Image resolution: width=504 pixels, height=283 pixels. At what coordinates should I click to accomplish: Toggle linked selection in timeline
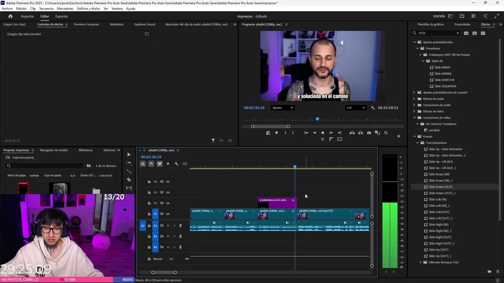pyautogui.click(x=159, y=164)
